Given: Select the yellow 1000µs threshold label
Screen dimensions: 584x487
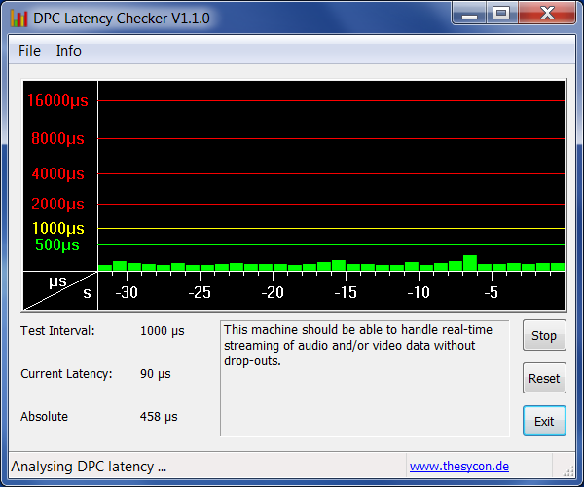Looking at the screenshot, I should click(57, 228).
